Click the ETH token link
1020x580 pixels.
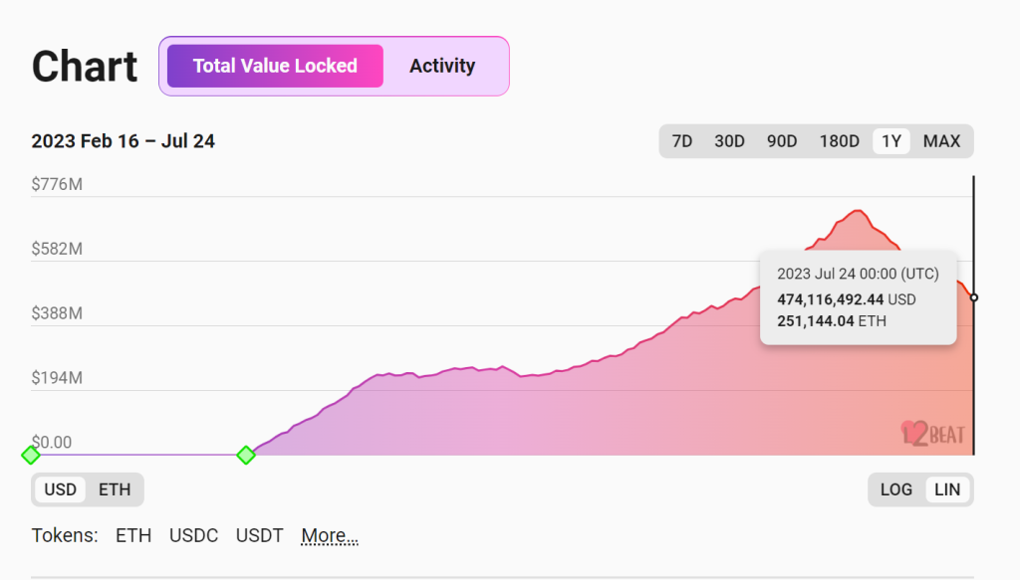click(133, 536)
